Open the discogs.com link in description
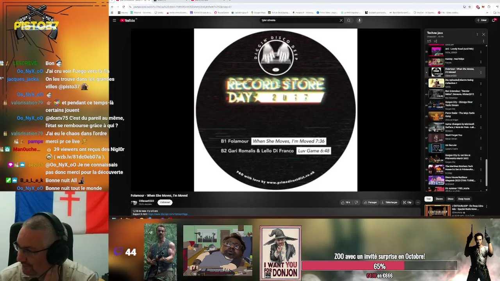Image resolution: width=500 pixels, height=281 pixels. click(168, 214)
